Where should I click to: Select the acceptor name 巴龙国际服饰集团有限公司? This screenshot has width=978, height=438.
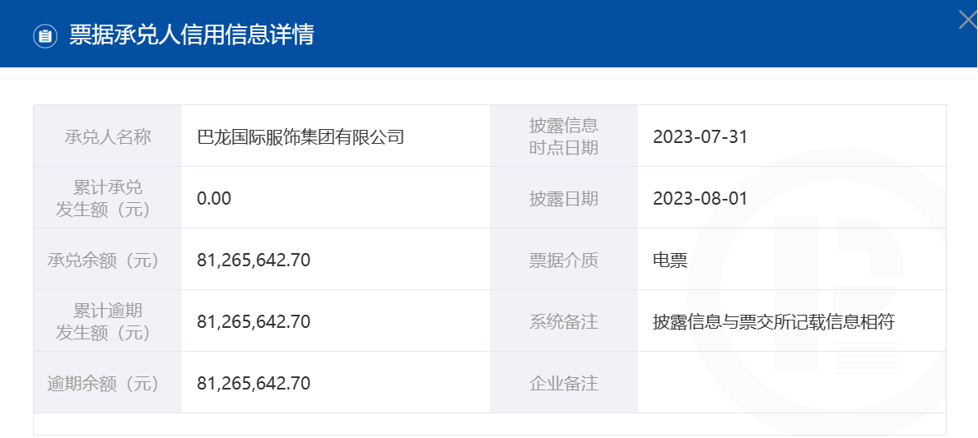[300, 136]
